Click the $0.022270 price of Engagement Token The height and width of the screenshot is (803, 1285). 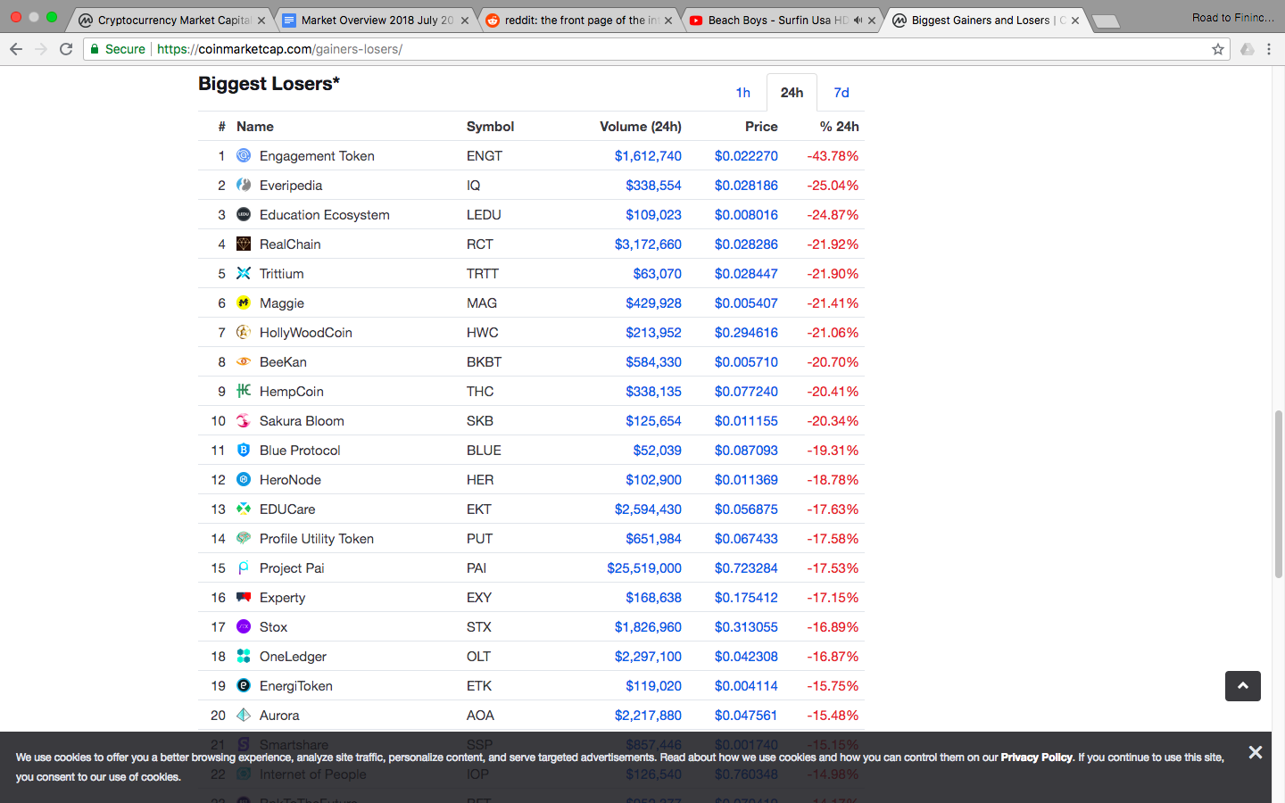coord(746,156)
